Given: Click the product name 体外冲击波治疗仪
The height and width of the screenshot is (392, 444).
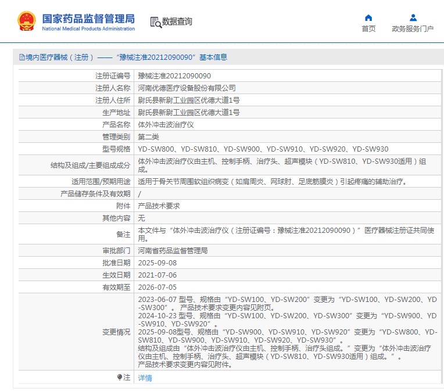Looking at the screenshot, I should click(x=166, y=125).
